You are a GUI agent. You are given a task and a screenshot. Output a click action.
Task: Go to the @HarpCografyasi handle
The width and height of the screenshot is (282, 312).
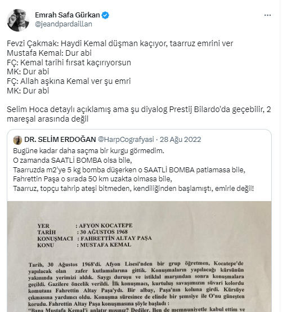click(x=126, y=140)
